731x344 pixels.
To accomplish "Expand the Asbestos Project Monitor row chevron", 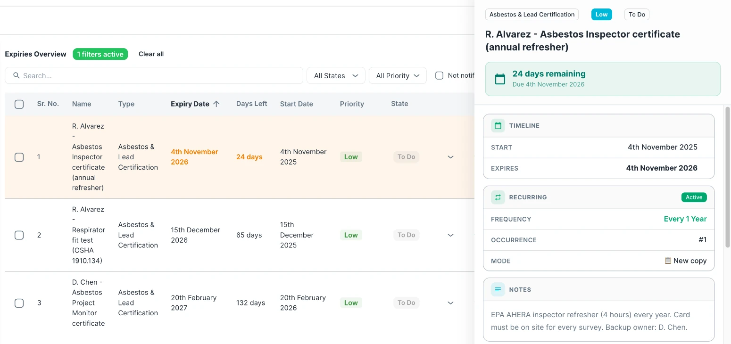I will (450, 303).
